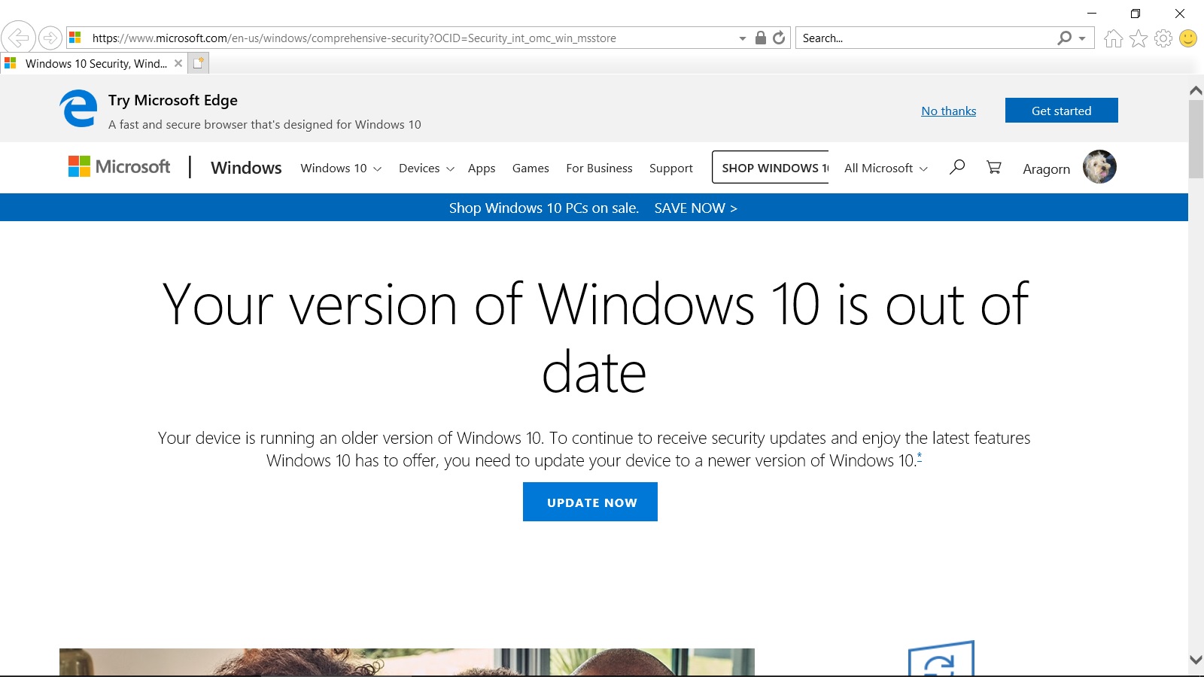1204x677 pixels.
Task: Dismiss Edge promo with No thanks link
Action: (948, 111)
